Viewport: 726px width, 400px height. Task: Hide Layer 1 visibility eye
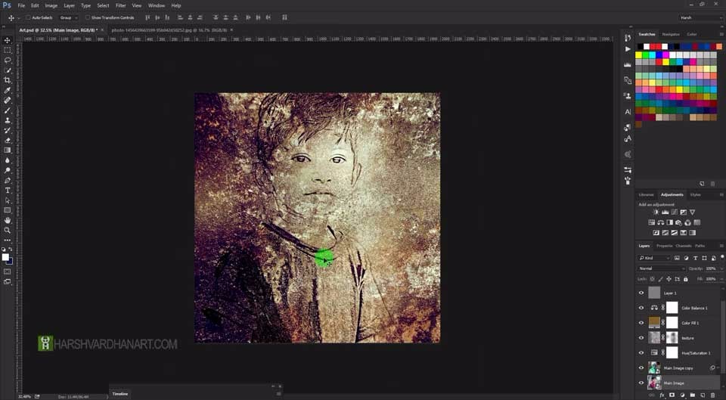click(x=641, y=293)
